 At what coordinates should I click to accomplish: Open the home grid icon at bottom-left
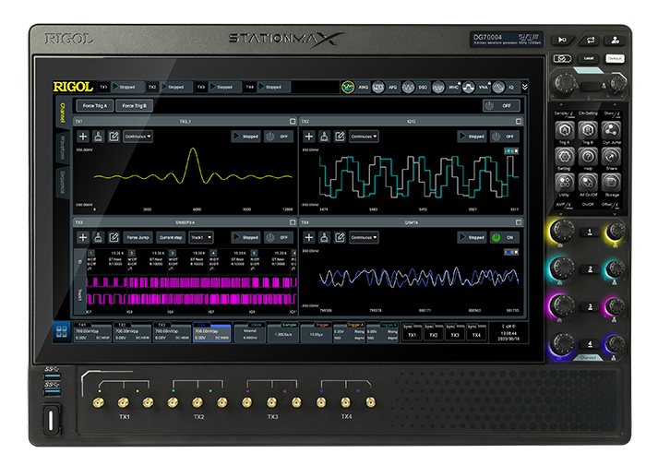(x=61, y=331)
